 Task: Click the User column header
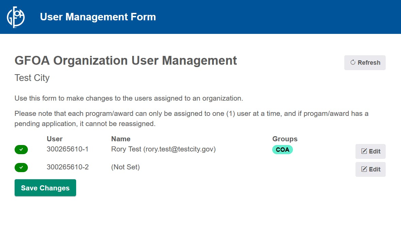click(x=54, y=139)
